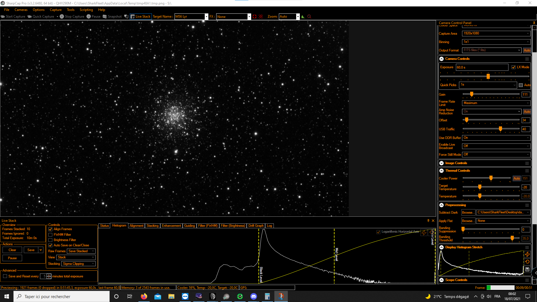Click the red crossed-out icon beside FX
This screenshot has width=537, height=302.
(x=261, y=16)
